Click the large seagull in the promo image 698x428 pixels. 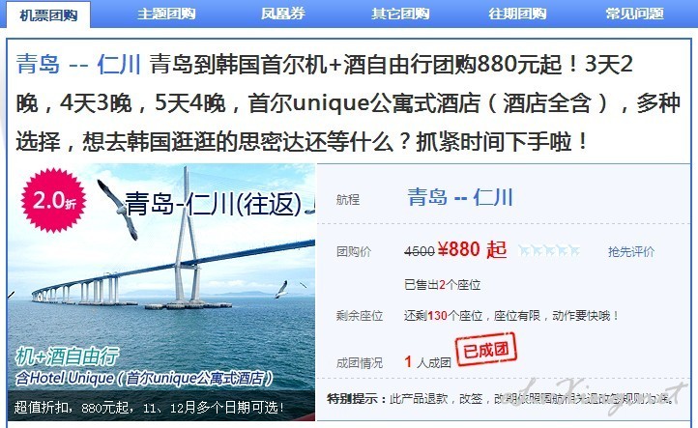[x=118, y=209]
